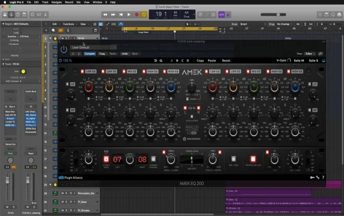Click the plugin undo arrow icon

[155, 61]
